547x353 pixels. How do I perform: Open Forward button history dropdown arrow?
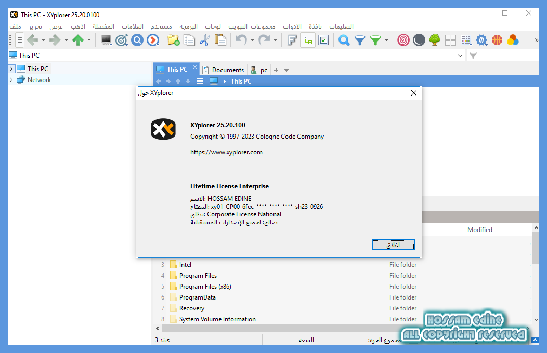click(x=66, y=40)
